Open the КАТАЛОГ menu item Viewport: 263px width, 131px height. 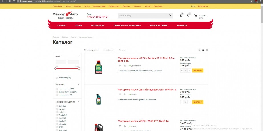(62, 26)
